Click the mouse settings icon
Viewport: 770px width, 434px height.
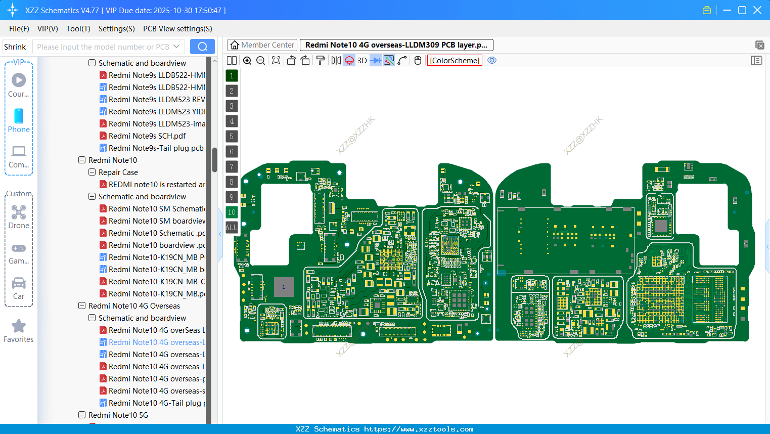click(x=418, y=61)
